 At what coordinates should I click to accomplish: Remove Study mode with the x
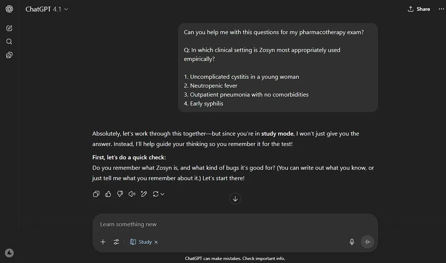[156, 242]
